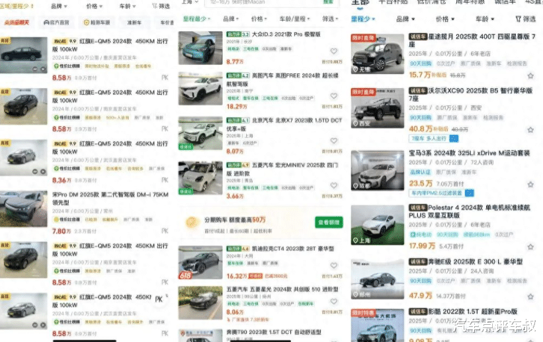Tap PK compare on 重庆直营店 红旗E-QM5 row

point(165,77)
